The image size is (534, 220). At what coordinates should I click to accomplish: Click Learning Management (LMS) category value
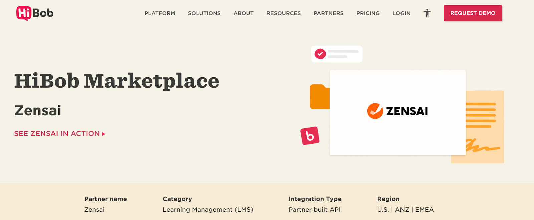(x=208, y=210)
